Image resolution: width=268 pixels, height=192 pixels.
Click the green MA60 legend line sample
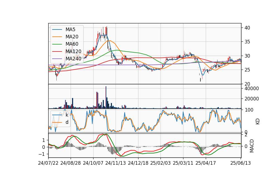57,44
